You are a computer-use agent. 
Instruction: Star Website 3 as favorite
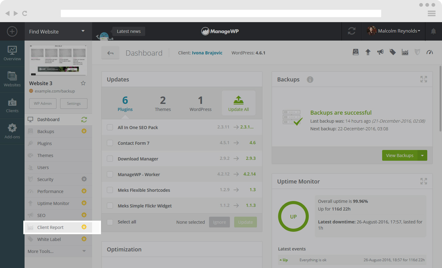click(x=83, y=83)
